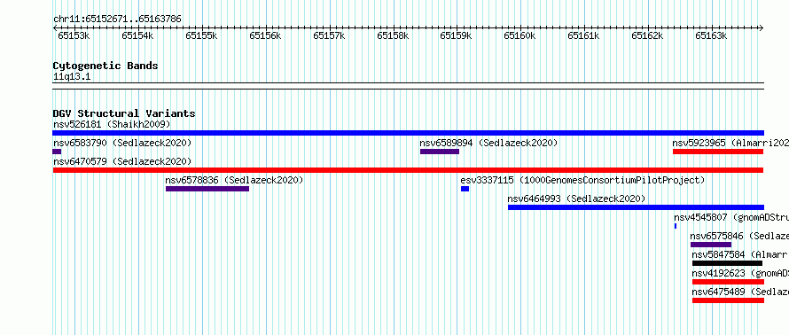
Task: Click the blue nsv6464993 variant bar
Action: tap(636, 207)
